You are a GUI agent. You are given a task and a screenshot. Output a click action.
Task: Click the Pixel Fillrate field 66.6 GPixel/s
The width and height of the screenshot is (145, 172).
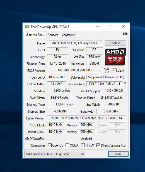[60, 98]
